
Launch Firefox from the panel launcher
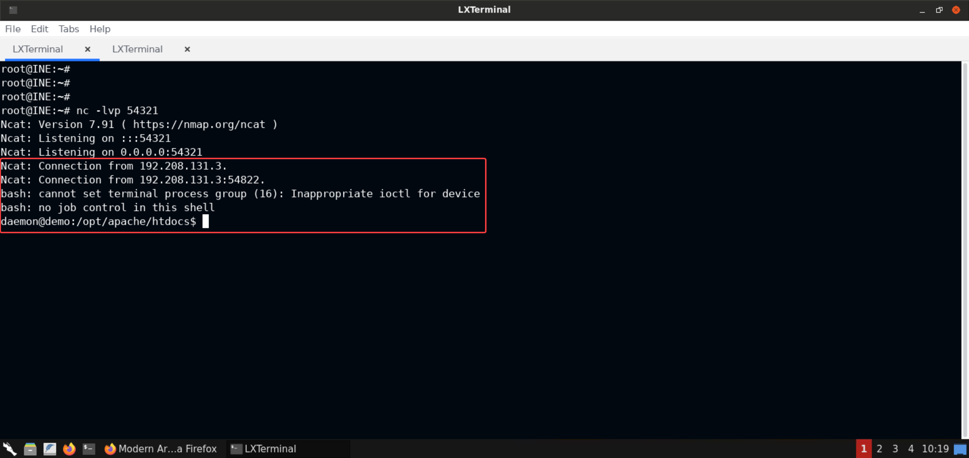[x=69, y=448]
